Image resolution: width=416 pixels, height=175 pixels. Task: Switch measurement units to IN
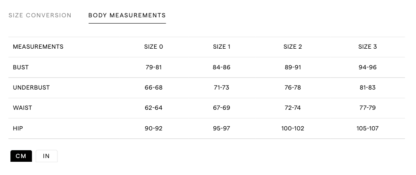click(46, 156)
